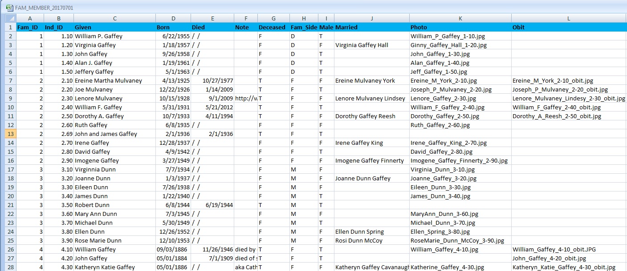Click the Died header cell

(212, 27)
